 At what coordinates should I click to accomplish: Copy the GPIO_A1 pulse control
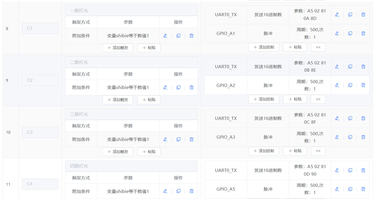[350, 33]
